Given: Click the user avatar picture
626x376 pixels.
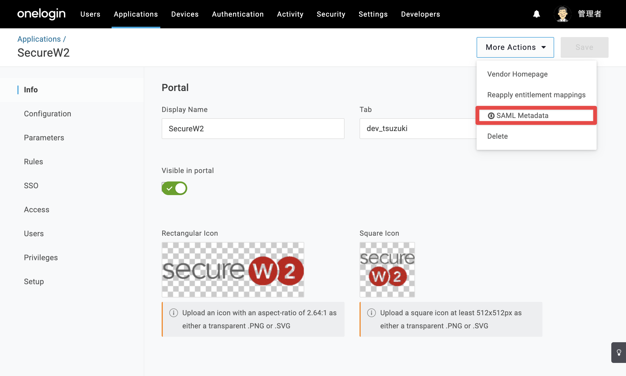Looking at the screenshot, I should [x=562, y=14].
